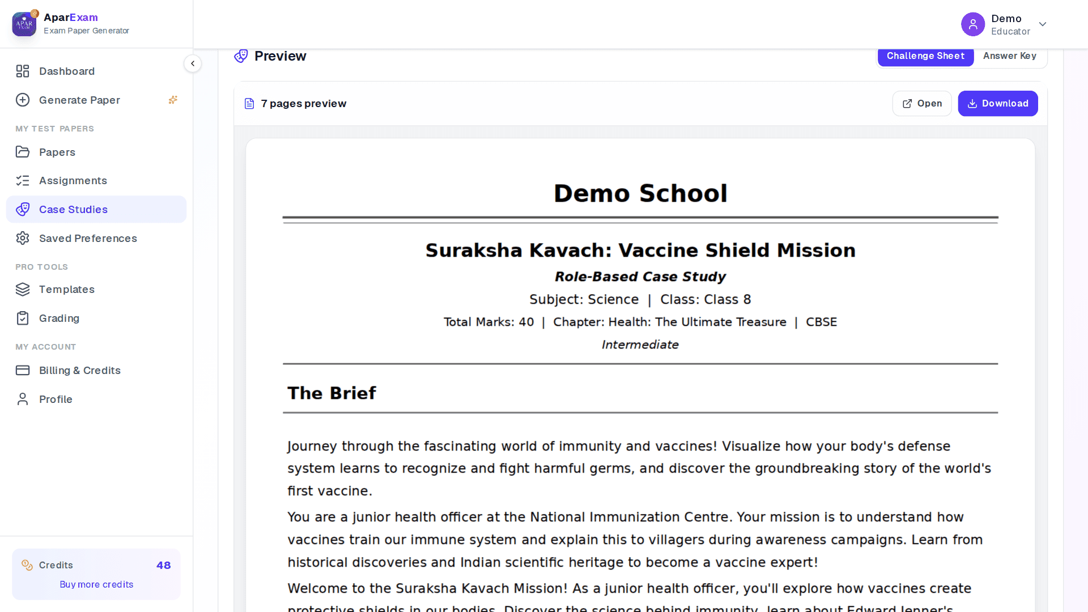Click the Saved Preferences gear icon
This screenshot has height=612, width=1088.
point(23,239)
